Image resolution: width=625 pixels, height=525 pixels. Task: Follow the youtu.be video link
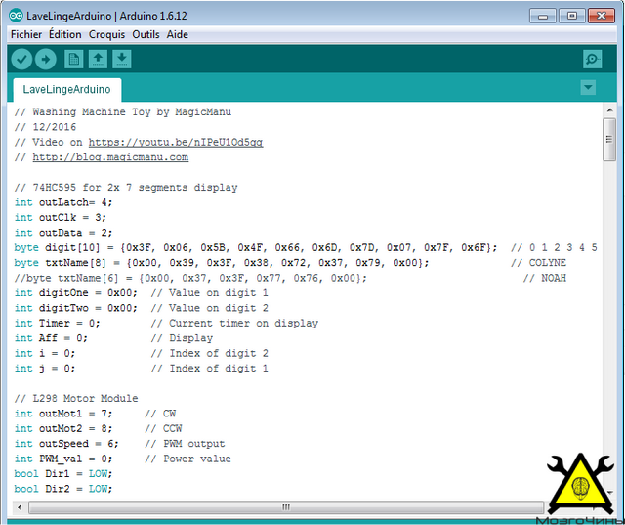coord(176,143)
